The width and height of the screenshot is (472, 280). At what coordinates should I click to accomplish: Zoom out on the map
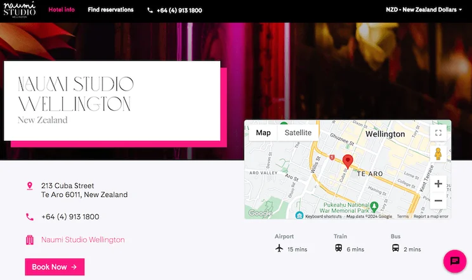pyautogui.click(x=438, y=201)
